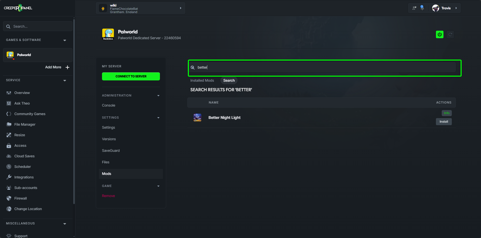Image resolution: width=481 pixels, height=238 pixels.
Task: Click the sidebar search magnifier icon
Action: coord(8,26)
